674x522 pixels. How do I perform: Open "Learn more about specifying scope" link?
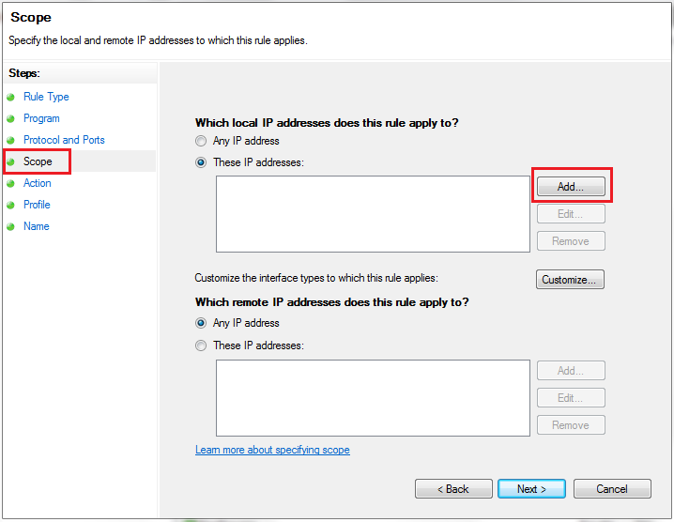pyautogui.click(x=272, y=450)
